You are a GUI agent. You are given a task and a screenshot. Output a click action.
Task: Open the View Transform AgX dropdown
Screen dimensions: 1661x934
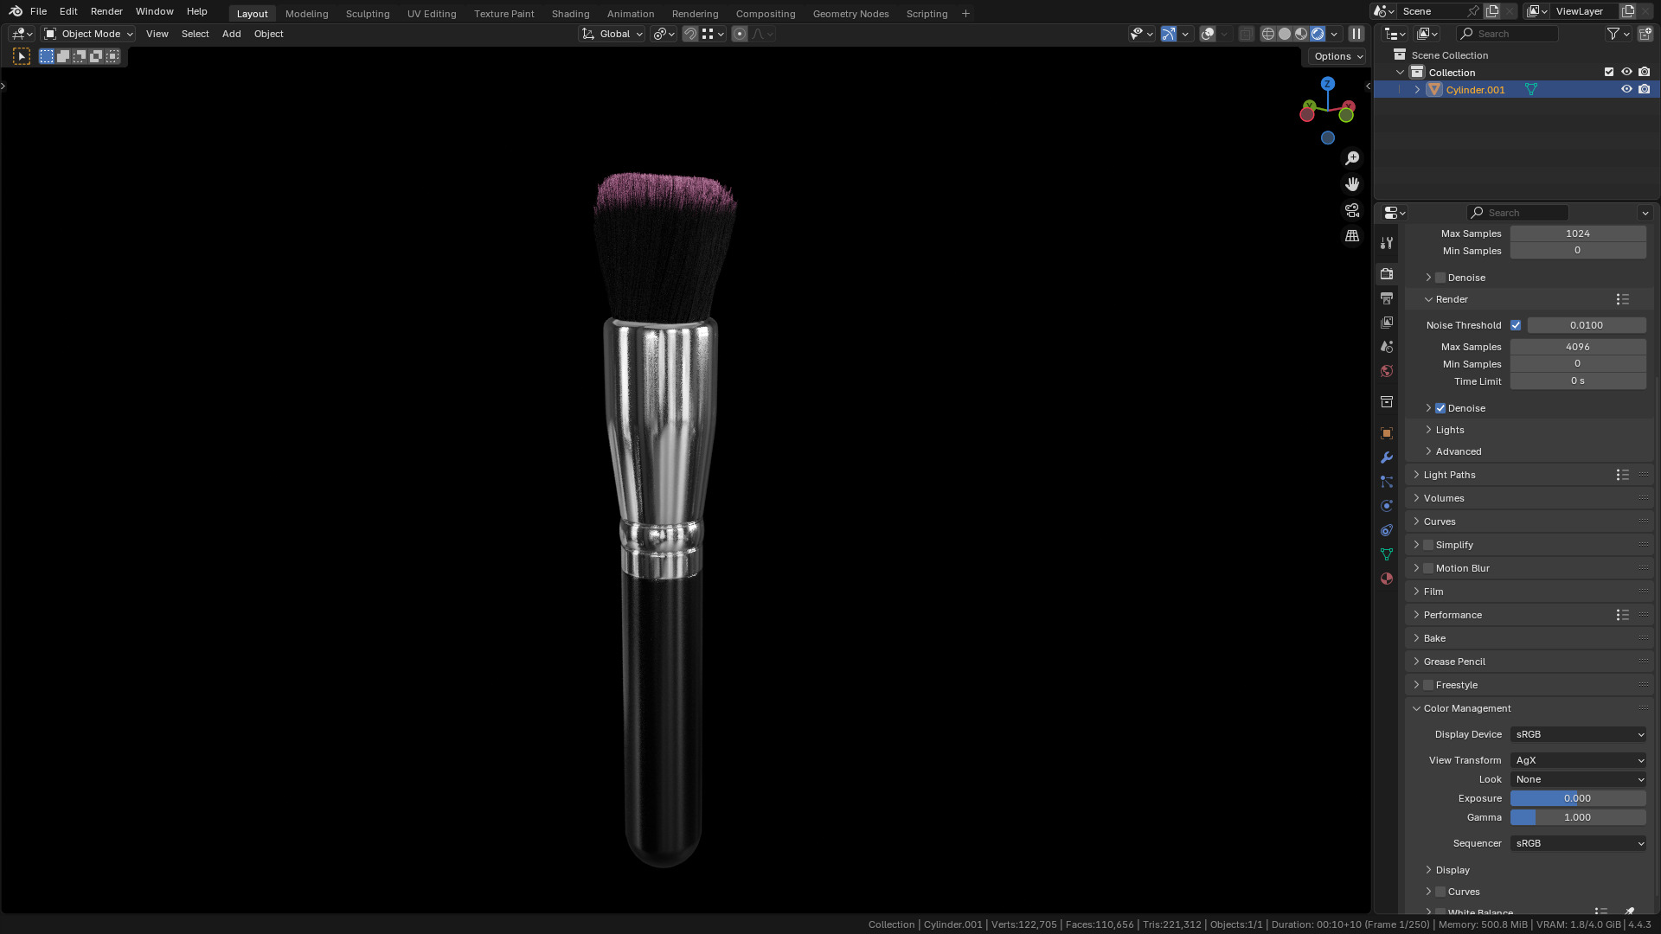point(1578,760)
